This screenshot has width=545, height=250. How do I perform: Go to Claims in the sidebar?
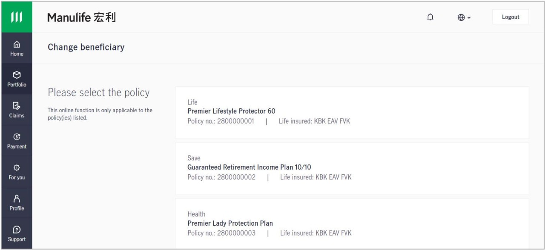point(17,110)
